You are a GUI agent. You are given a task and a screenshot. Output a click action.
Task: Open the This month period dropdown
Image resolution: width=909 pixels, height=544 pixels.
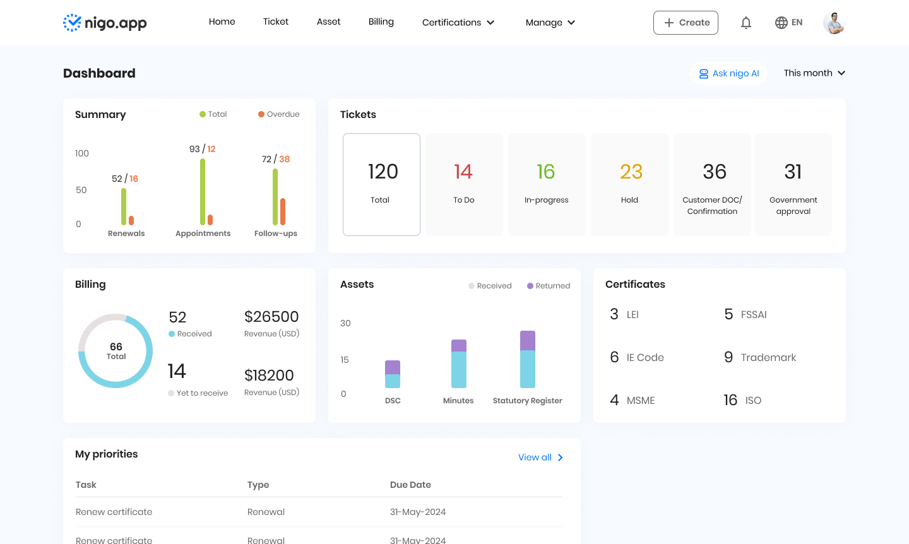(814, 73)
